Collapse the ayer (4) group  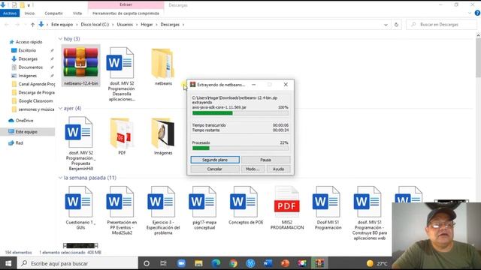60,108
